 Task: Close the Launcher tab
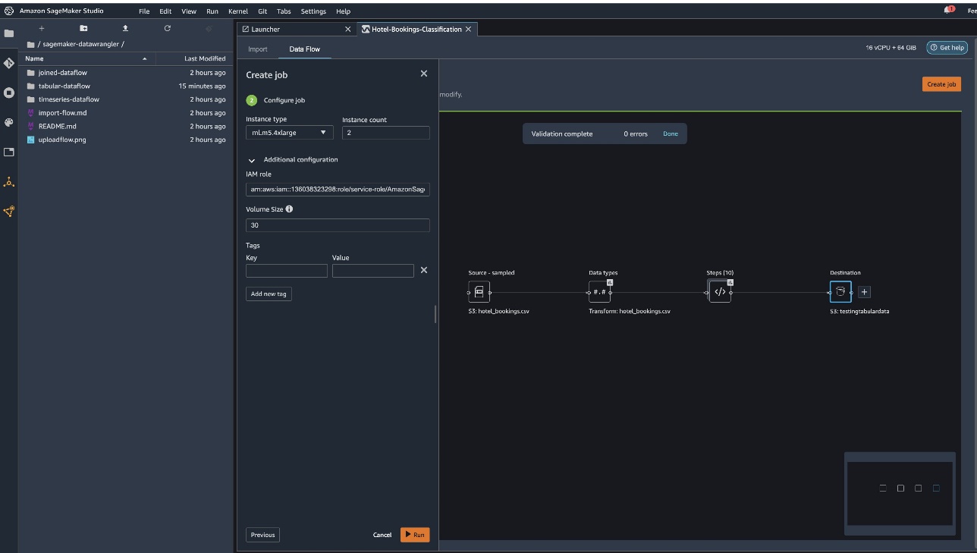(x=348, y=29)
